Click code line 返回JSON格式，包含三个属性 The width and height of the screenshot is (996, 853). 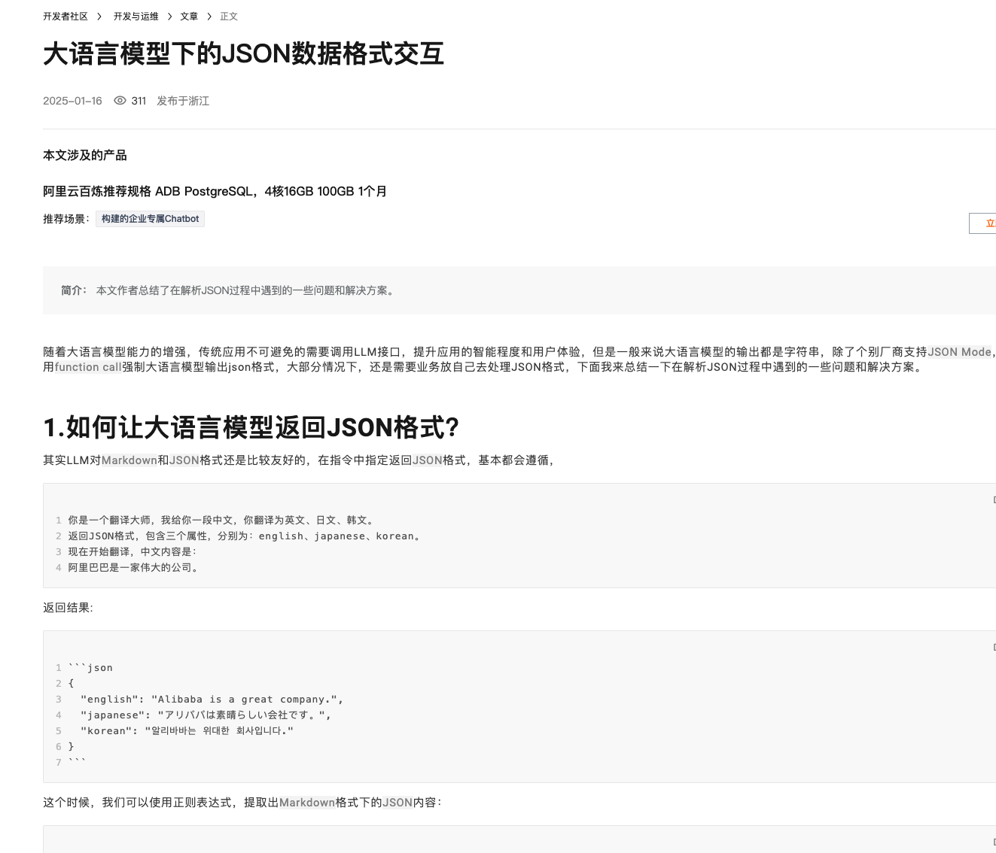tap(245, 536)
